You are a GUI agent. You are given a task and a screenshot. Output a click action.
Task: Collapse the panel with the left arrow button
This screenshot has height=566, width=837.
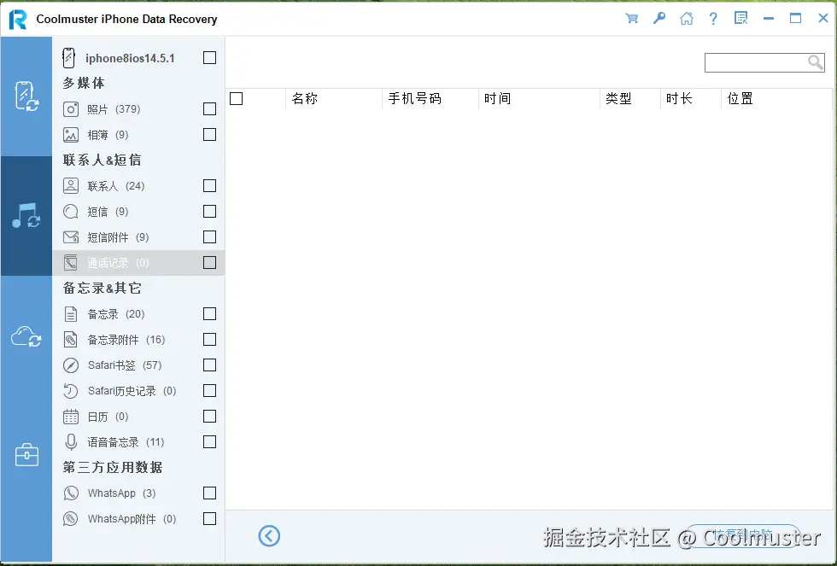pos(269,536)
